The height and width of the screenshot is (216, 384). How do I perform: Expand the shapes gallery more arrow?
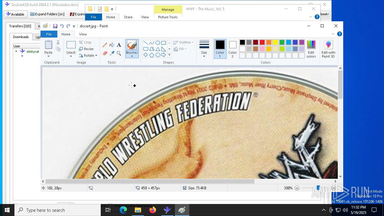(169, 55)
